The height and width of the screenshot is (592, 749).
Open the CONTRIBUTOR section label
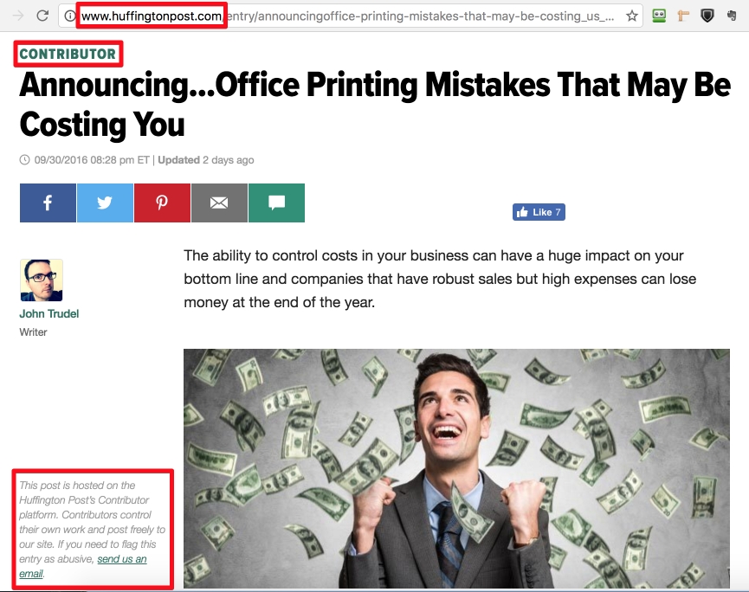pos(68,54)
